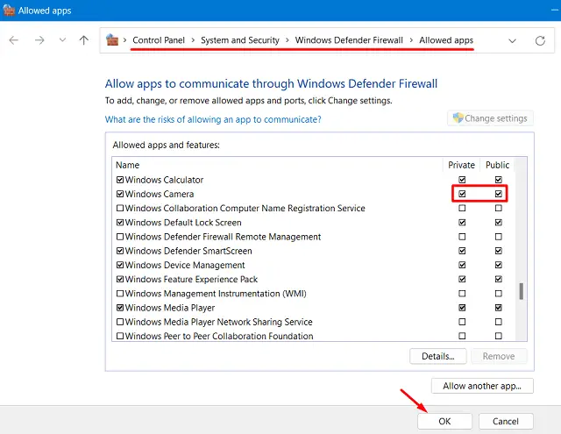Expand address bar history dropdown
Viewport: 561px width, 434px height.
513,40
